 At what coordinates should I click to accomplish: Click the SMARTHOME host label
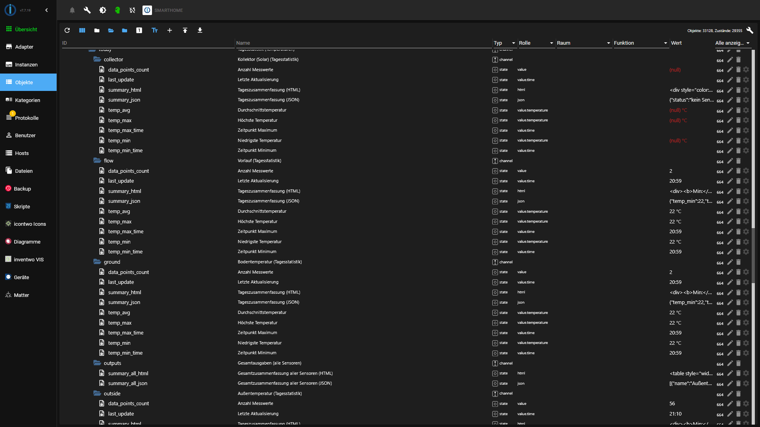(168, 10)
